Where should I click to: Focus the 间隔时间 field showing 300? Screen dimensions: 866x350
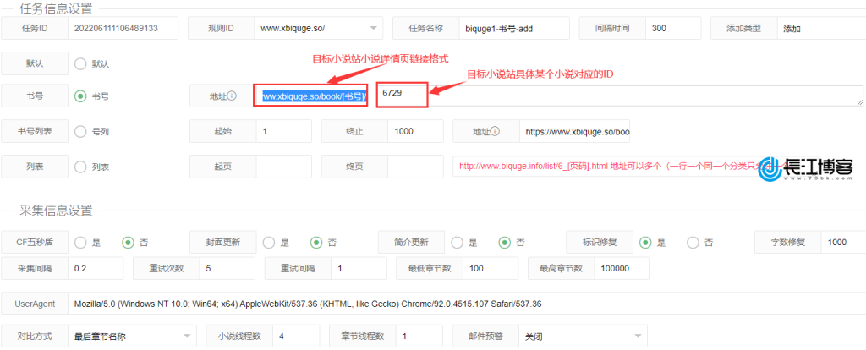coord(671,28)
